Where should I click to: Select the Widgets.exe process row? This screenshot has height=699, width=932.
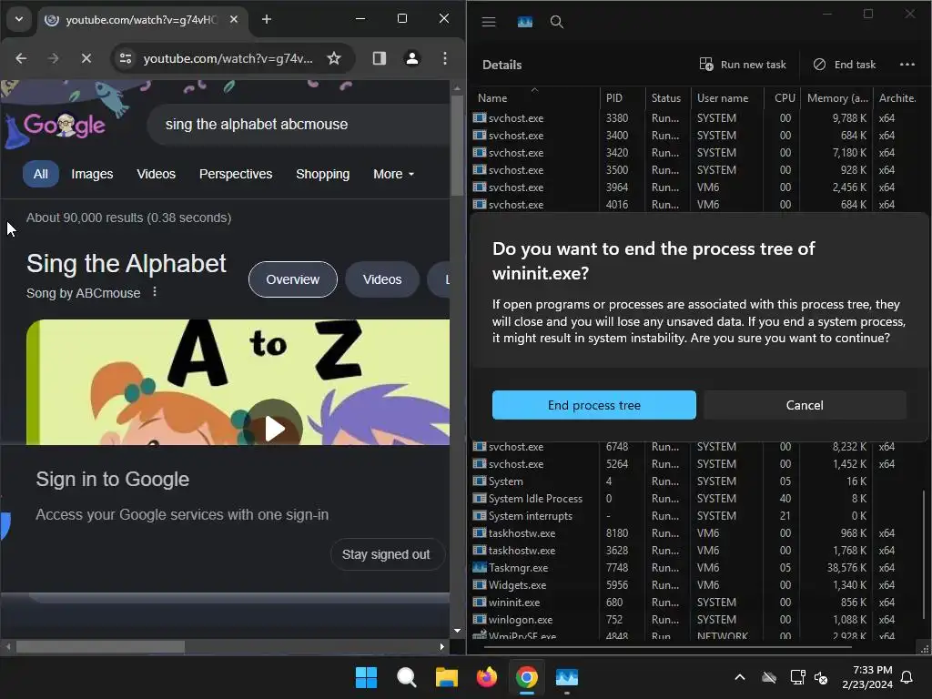(x=695, y=585)
